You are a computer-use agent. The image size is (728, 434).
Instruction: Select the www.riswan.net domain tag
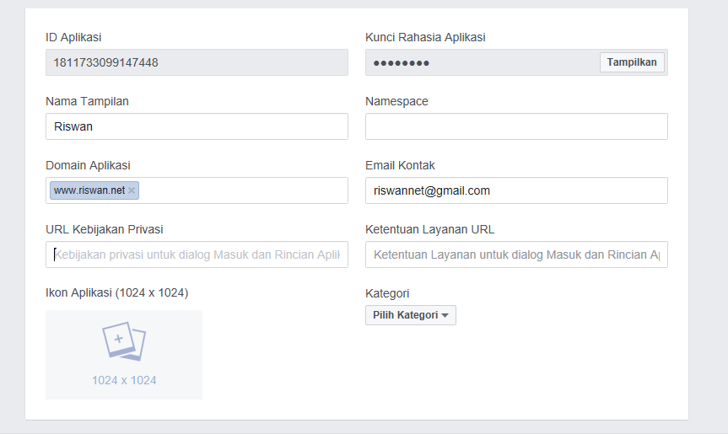click(x=89, y=190)
